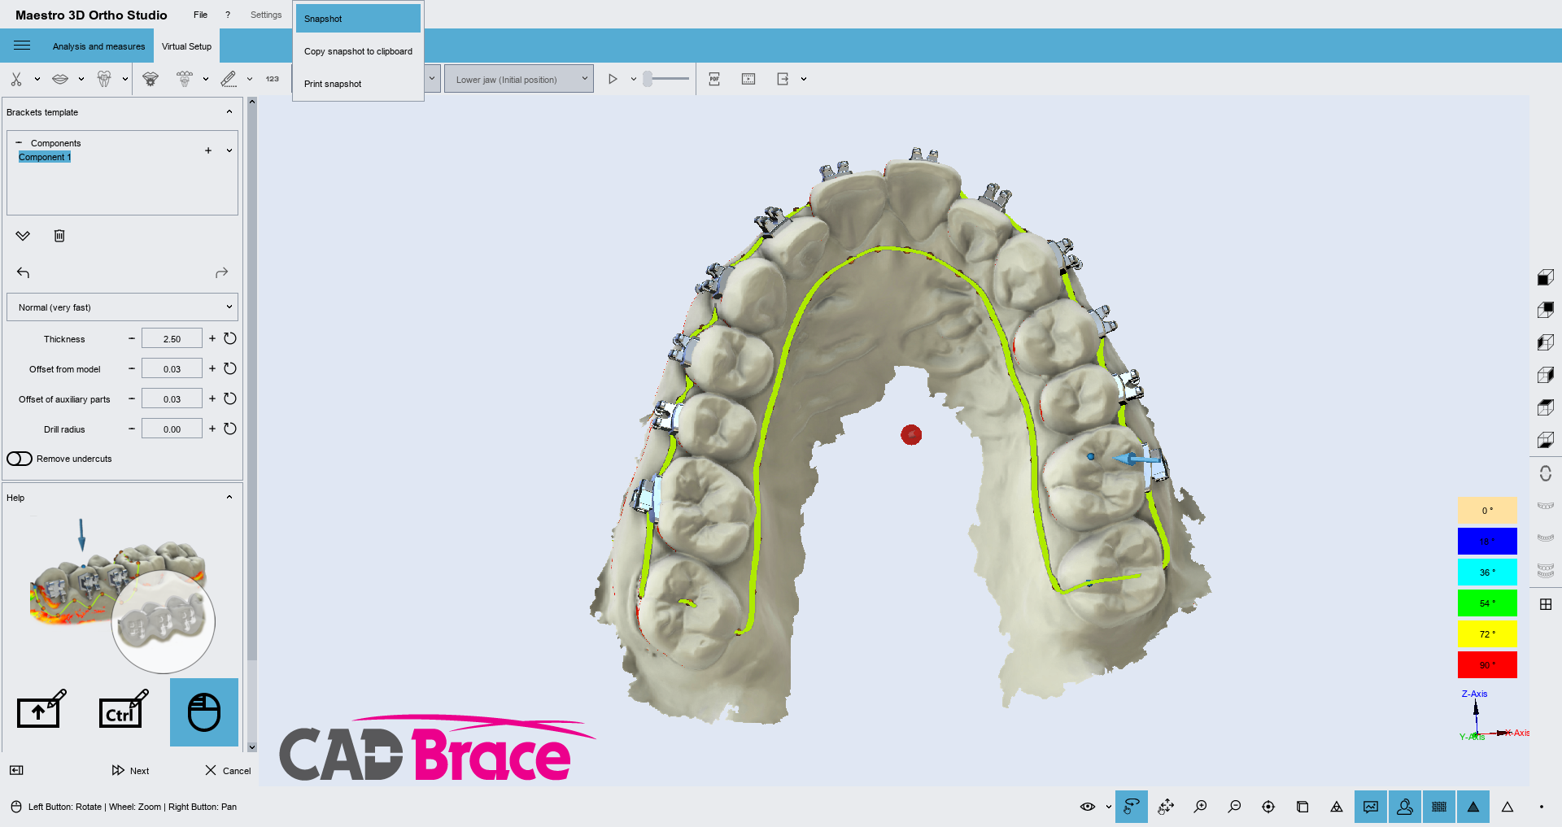Click the four-square grid layout icon

tap(1546, 604)
